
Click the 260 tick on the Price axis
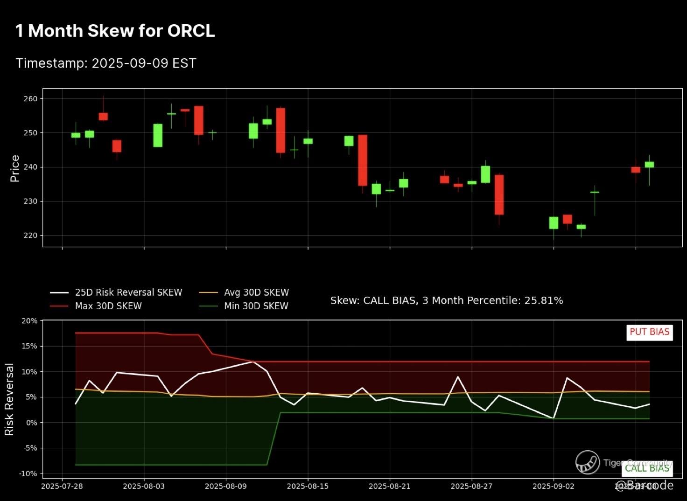(x=30, y=99)
